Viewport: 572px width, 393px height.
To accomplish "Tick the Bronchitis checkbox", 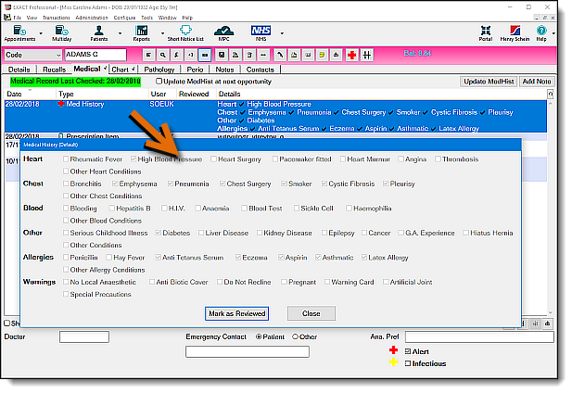I will coord(66,184).
